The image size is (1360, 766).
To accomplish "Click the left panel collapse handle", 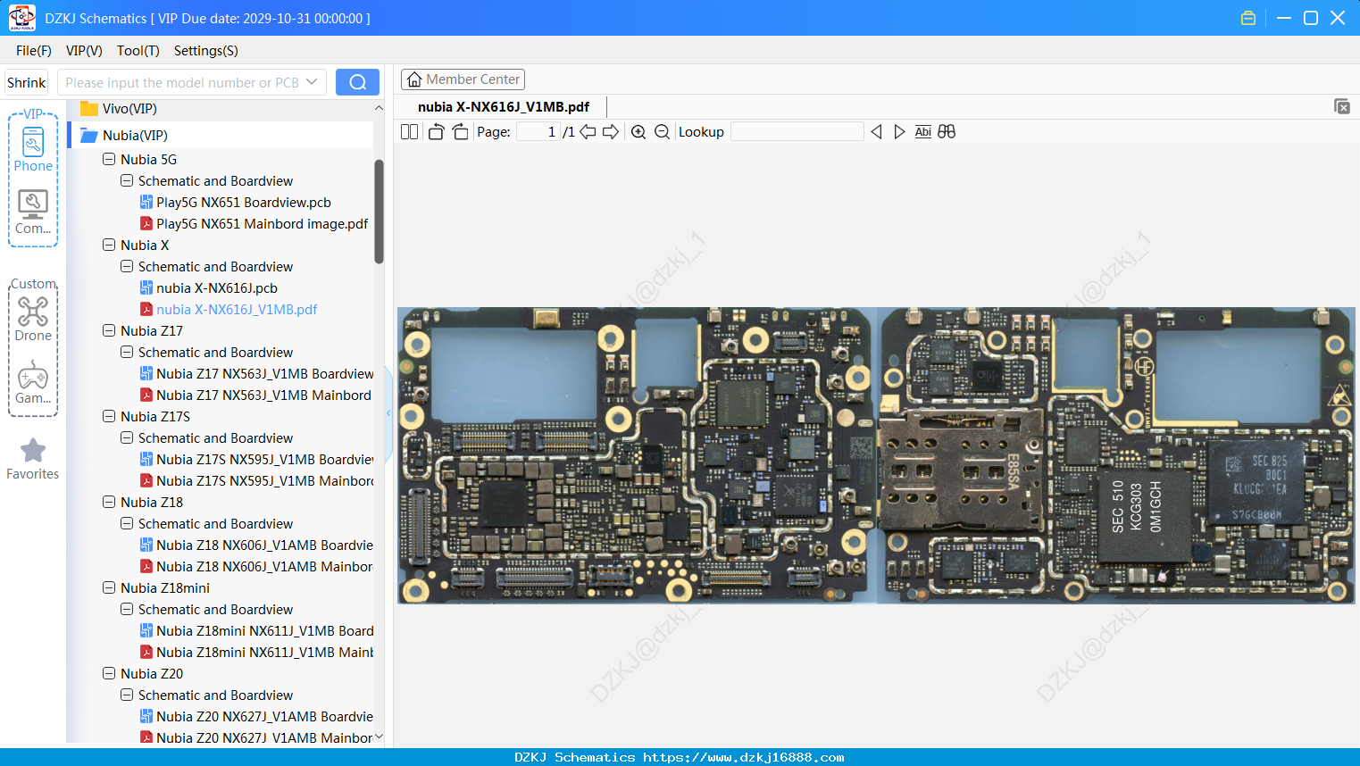I will pyautogui.click(x=388, y=413).
